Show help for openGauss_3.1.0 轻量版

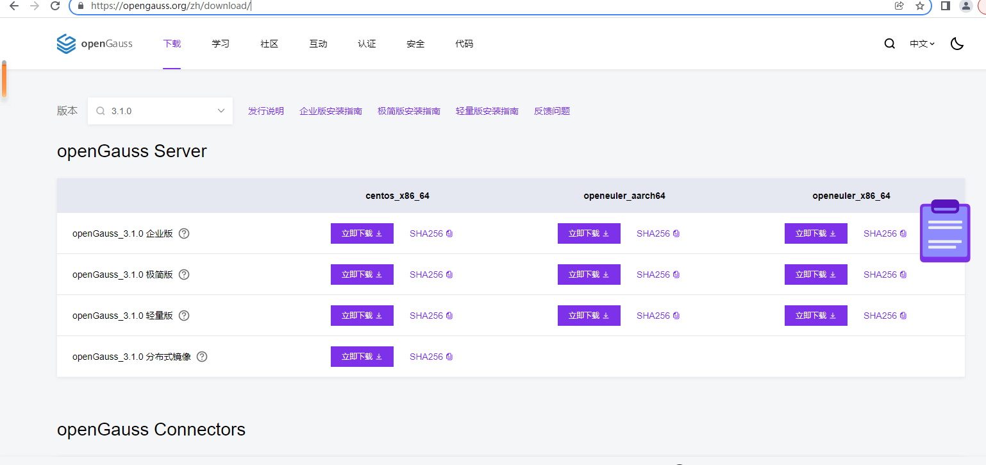click(184, 316)
